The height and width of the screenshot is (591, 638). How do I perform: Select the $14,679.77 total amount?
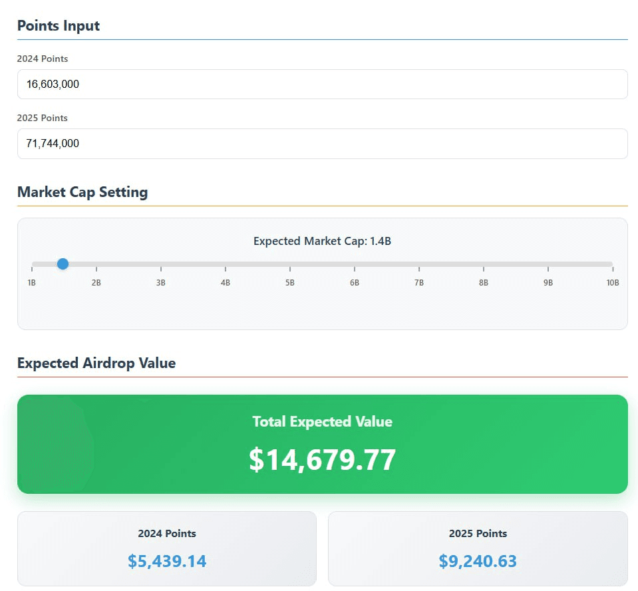click(322, 460)
